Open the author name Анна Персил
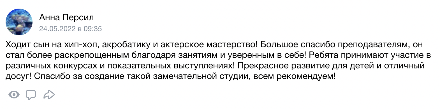The image size is (440, 109). (66, 18)
